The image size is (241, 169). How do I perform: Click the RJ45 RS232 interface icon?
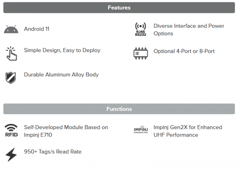pos(140,29)
